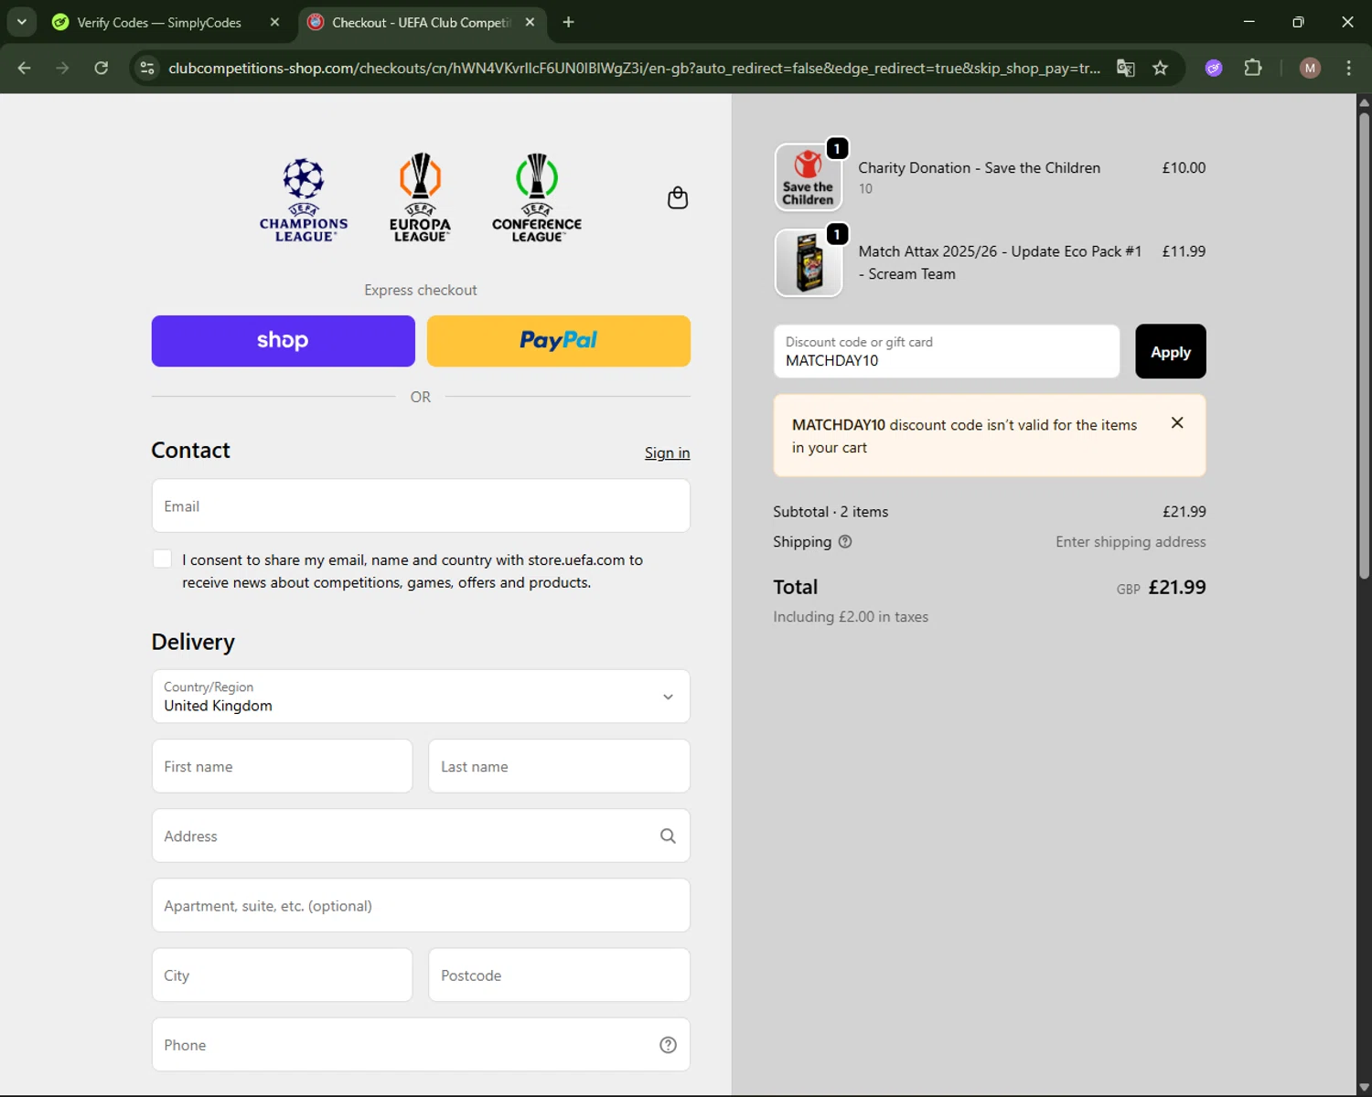The image size is (1372, 1097).
Task: Select the Checkout - UEFA Club Competitions tab
Action: pos(421,22)
